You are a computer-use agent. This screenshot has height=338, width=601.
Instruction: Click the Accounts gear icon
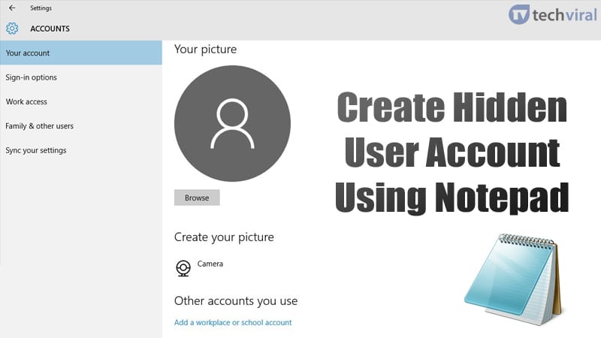[x=12, y=29]
